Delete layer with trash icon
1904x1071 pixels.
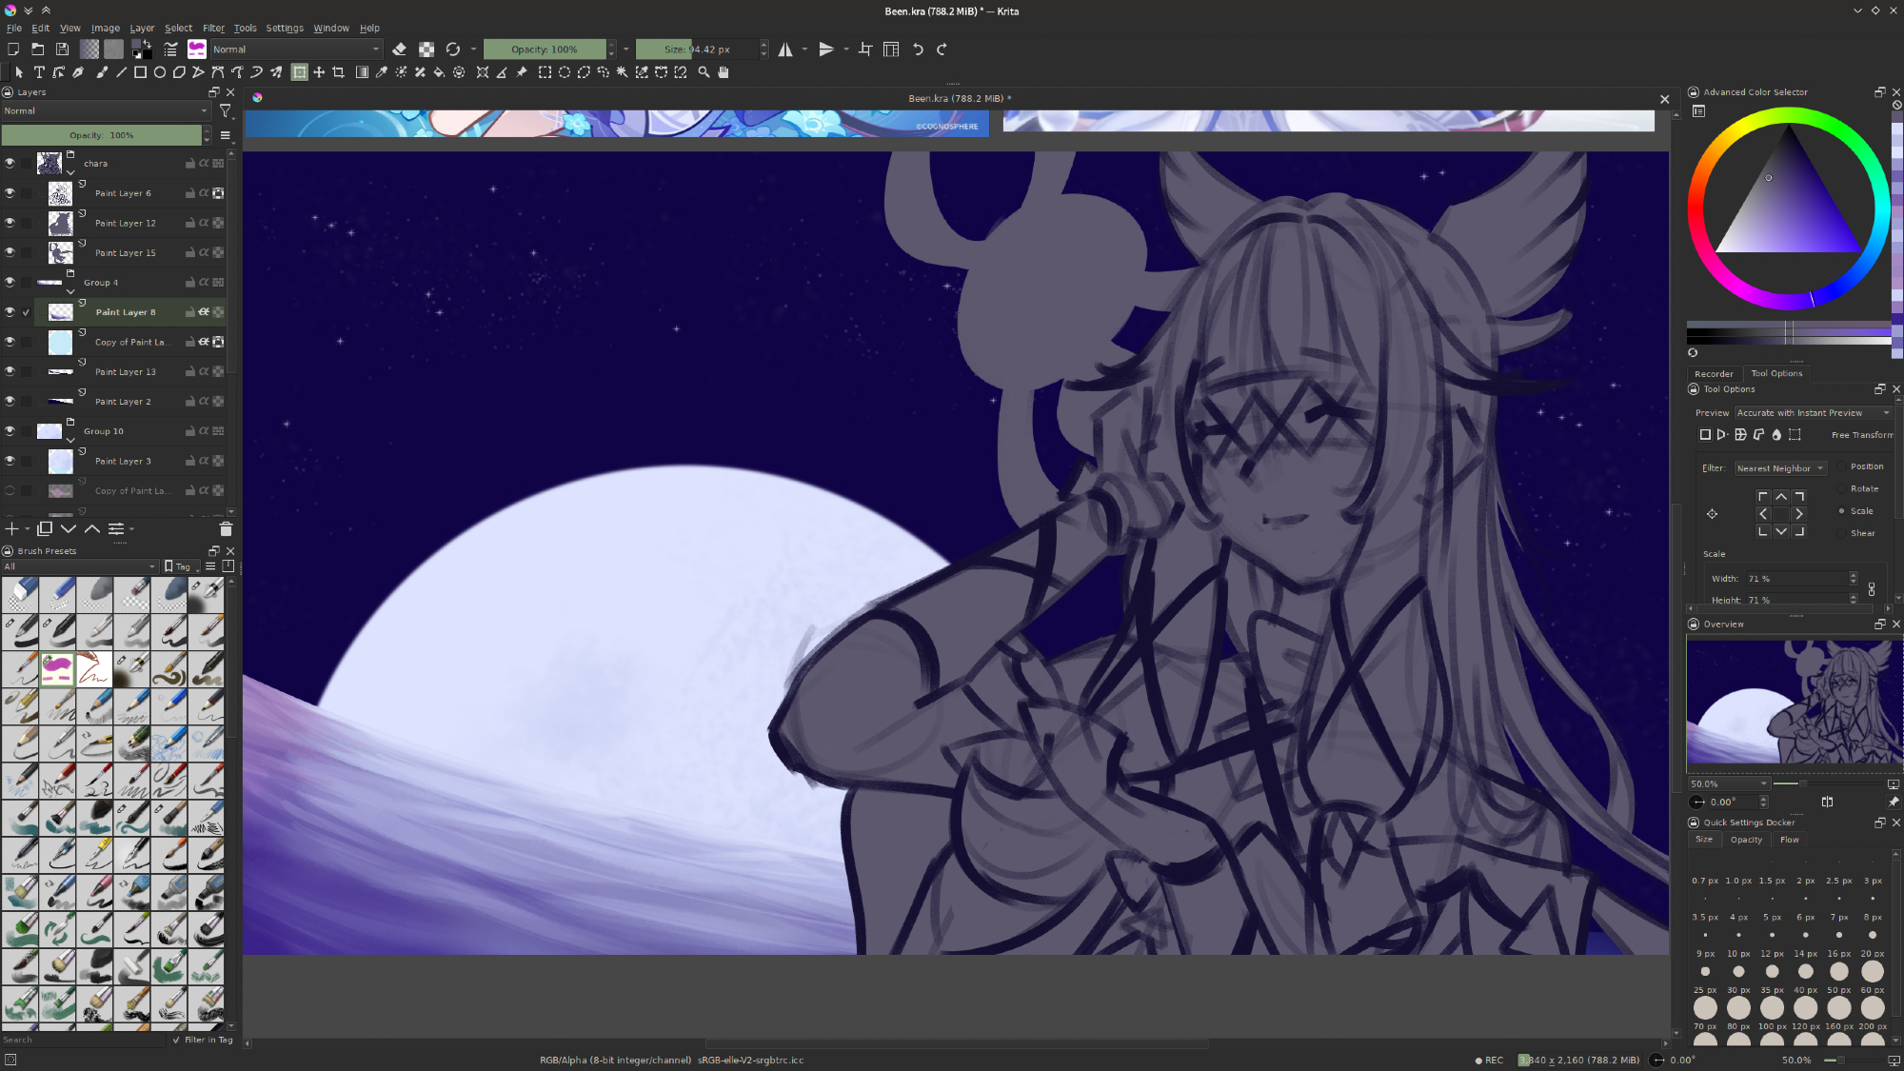click(226, 529)
